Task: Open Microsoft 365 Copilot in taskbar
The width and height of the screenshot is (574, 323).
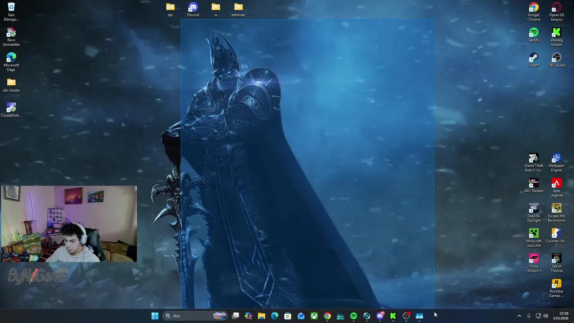Action: coord(248,316)
